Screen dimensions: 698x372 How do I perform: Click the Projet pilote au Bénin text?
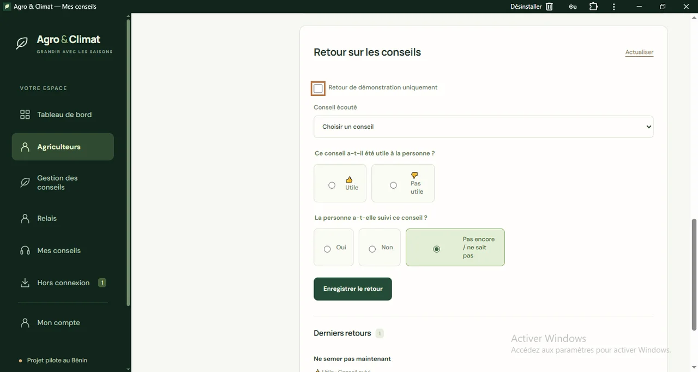coord(57,361)
